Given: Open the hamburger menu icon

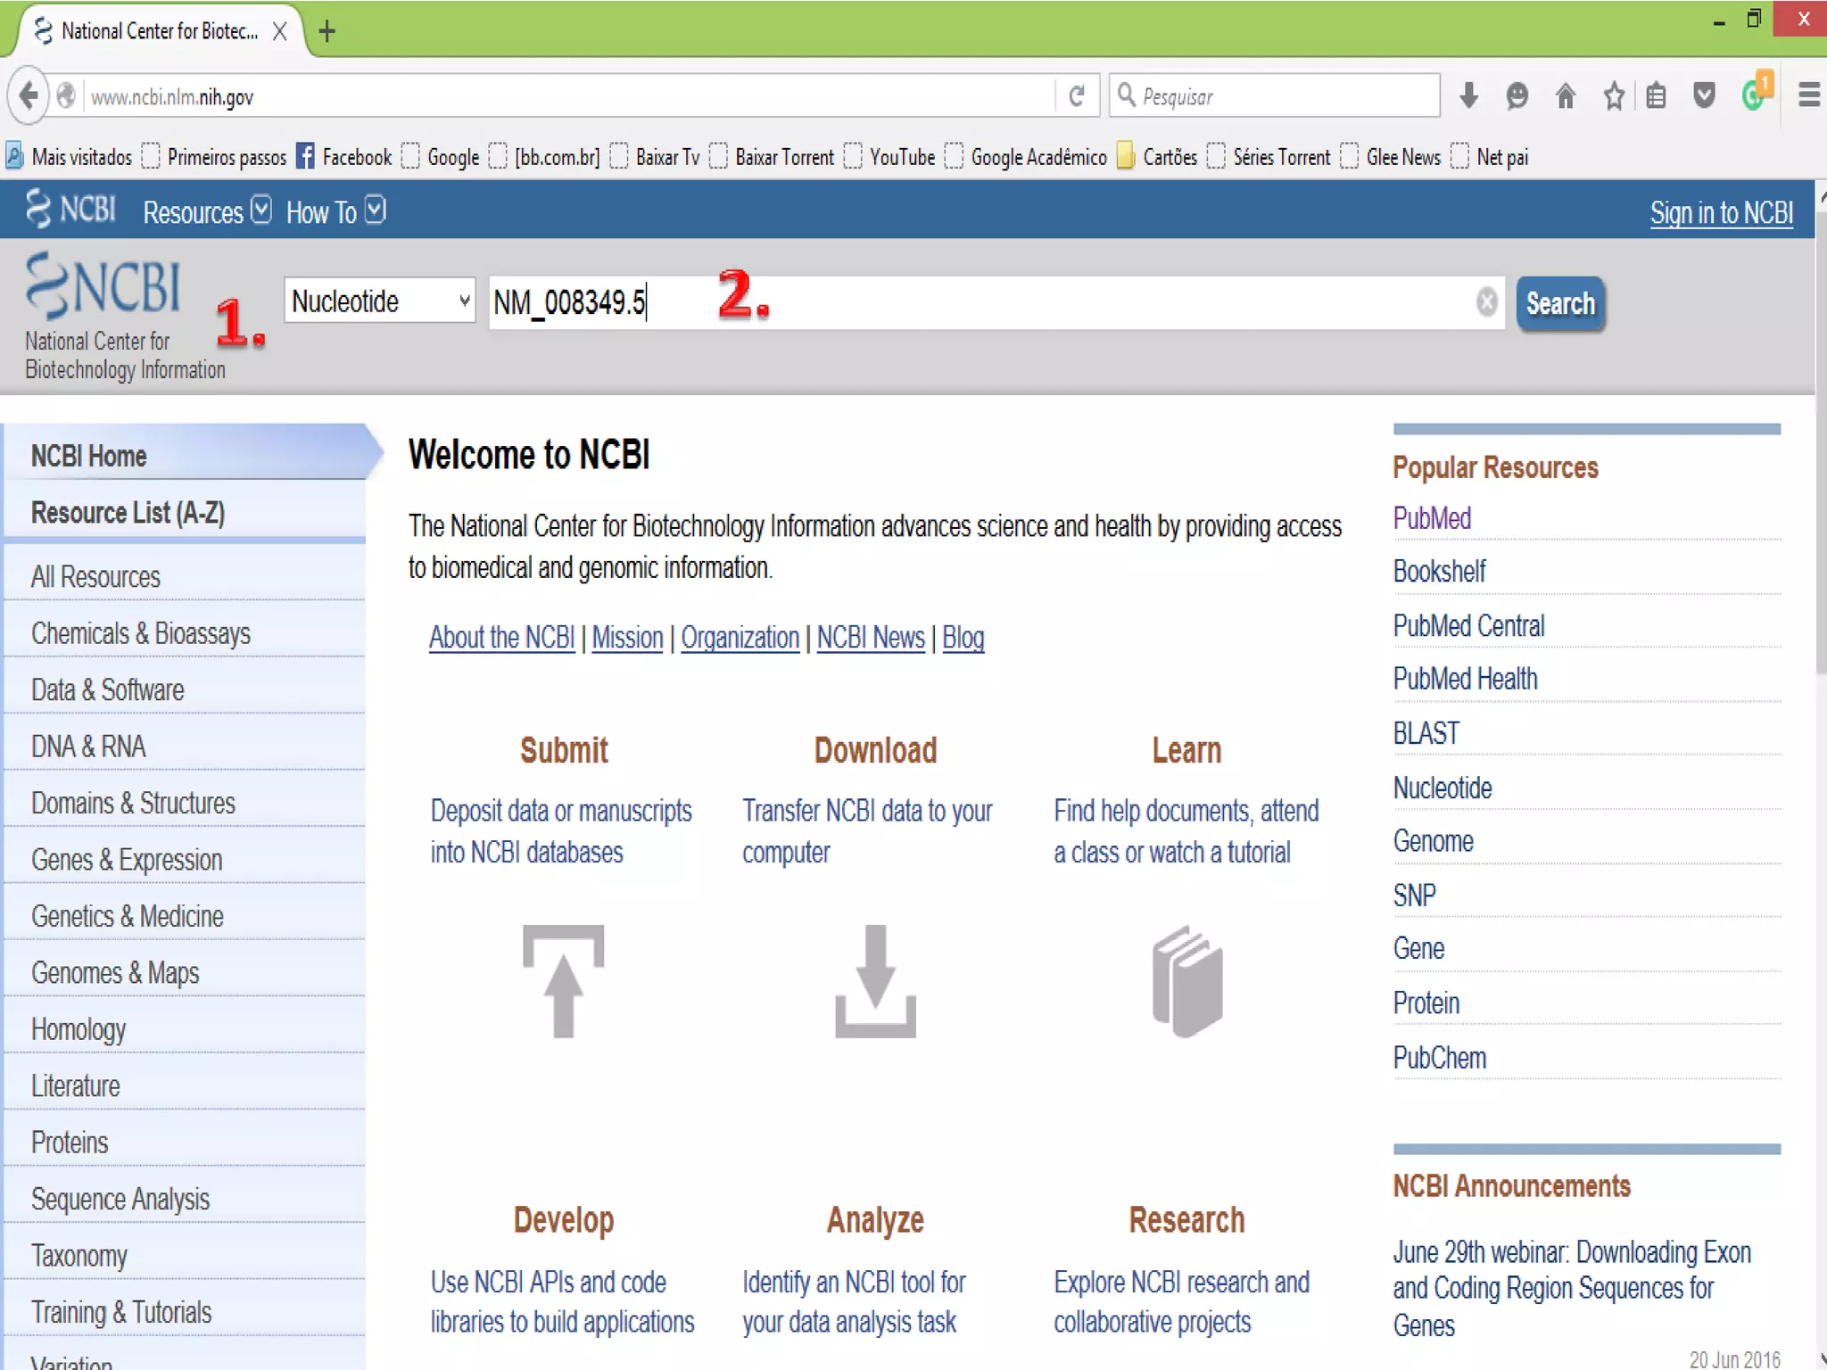Looking at the screenshot, I should 1808,95.
